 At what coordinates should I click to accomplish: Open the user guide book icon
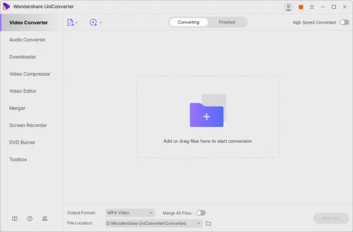point(15,218)
